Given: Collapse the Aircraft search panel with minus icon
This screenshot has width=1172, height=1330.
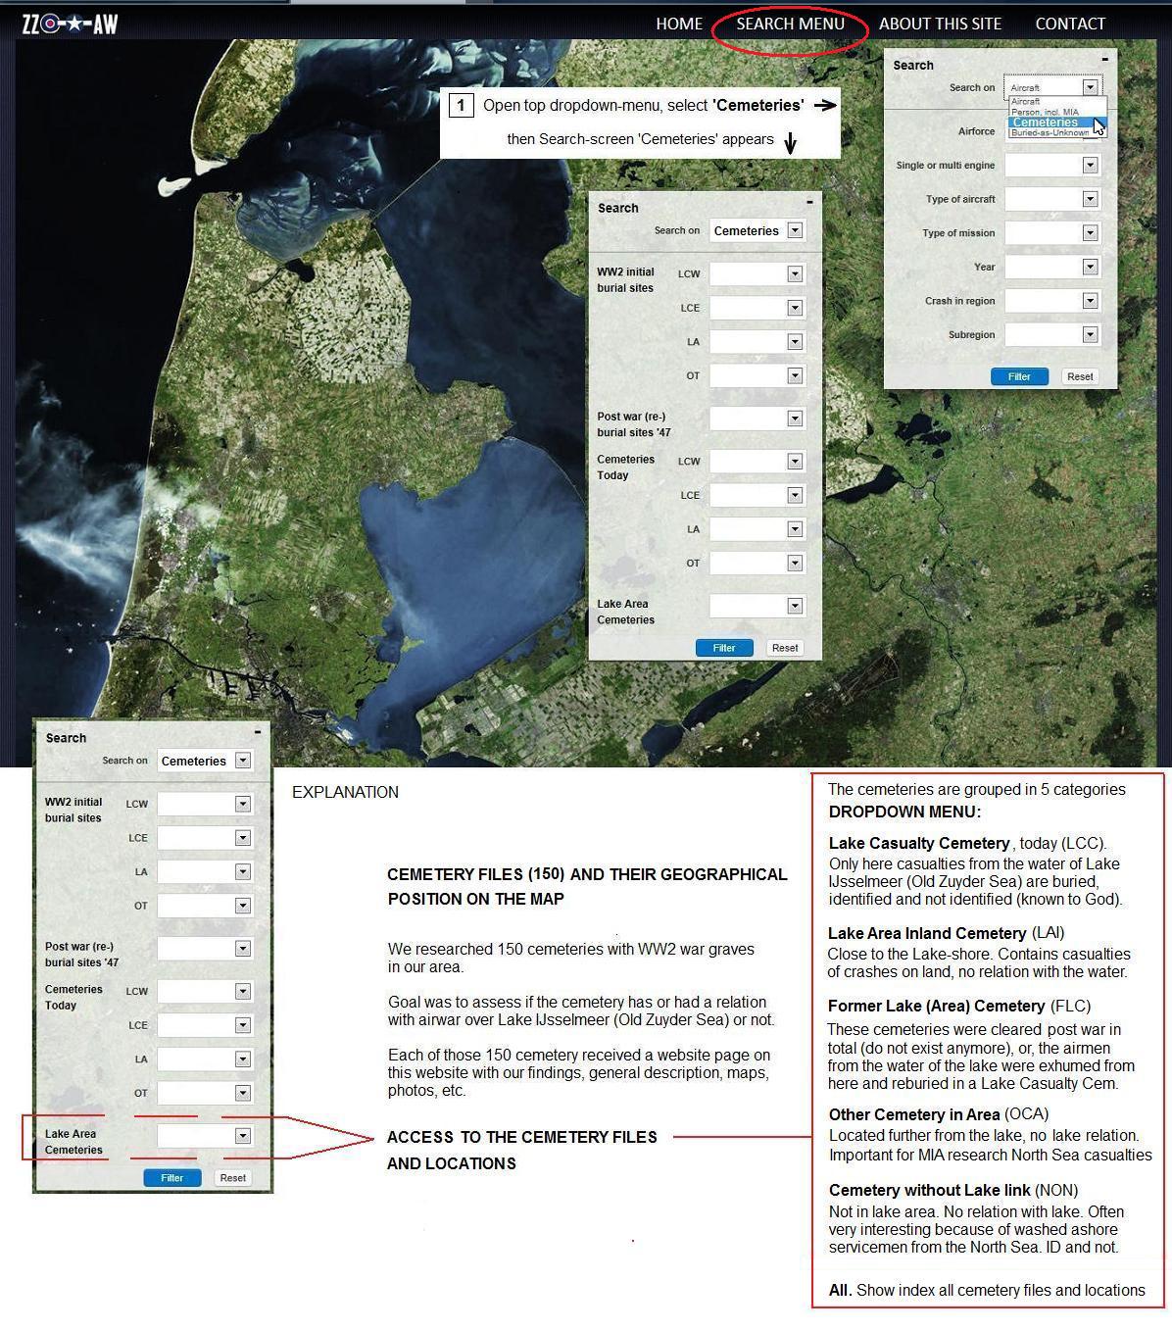Looking at the screenshot, I should 1104,59.
